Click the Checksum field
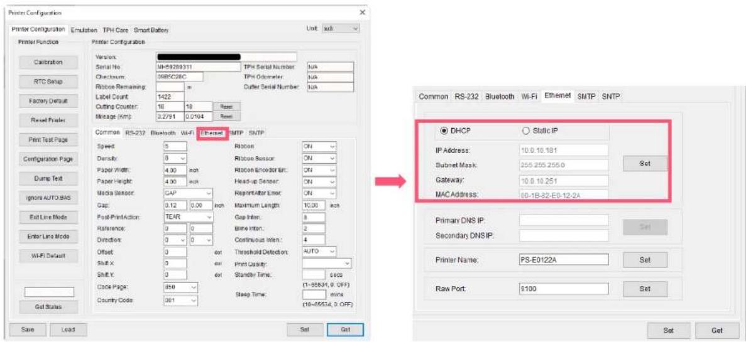The height and width of the screenshot is (342, 746). [179, 77]
